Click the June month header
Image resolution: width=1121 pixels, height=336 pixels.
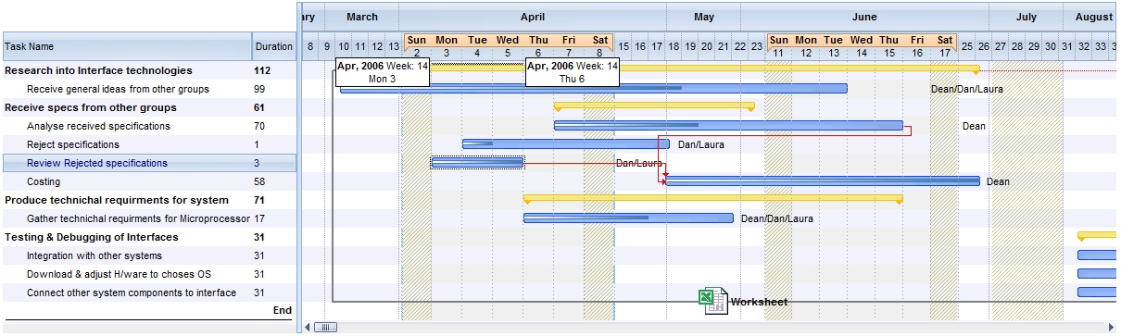pyautogui.click(x=864, y=17)
